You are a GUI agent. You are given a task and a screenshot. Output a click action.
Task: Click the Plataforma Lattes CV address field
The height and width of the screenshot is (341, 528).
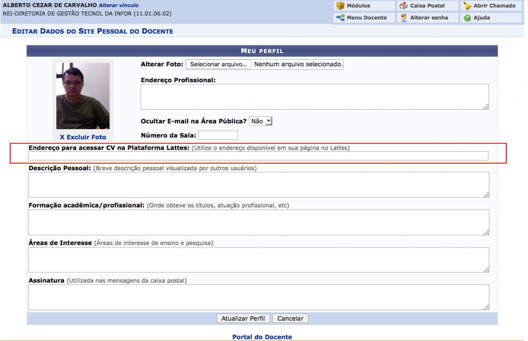click(258, 156)
